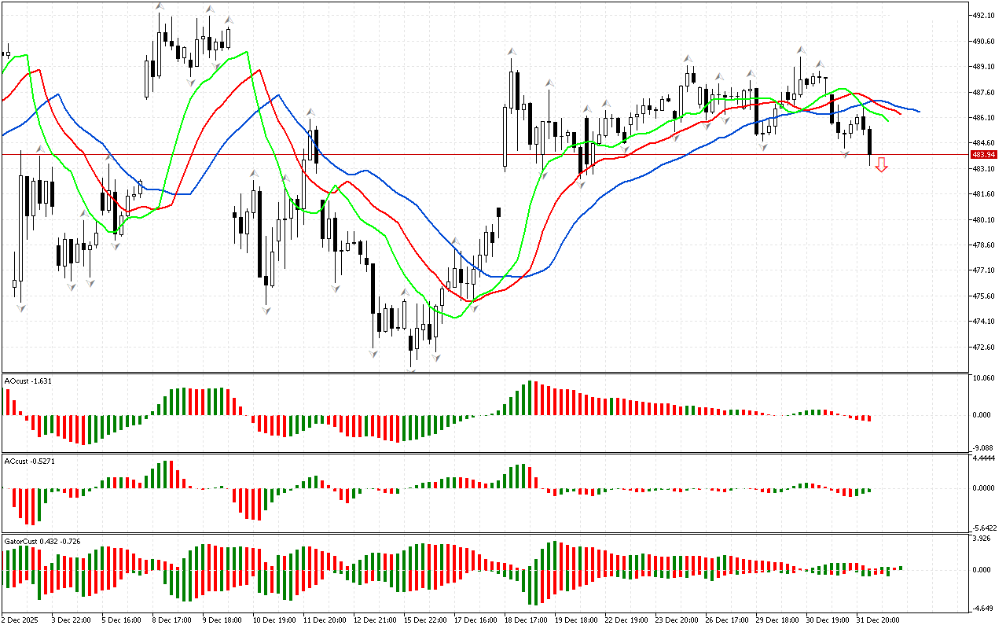The width and height of the screenshot is (1006, 629).
Task: Click the 472.60 price scale label
Action: [x=985, y=348]
